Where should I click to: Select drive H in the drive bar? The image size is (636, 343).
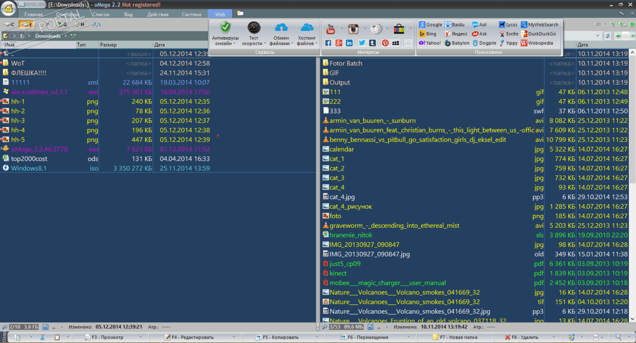79,24
